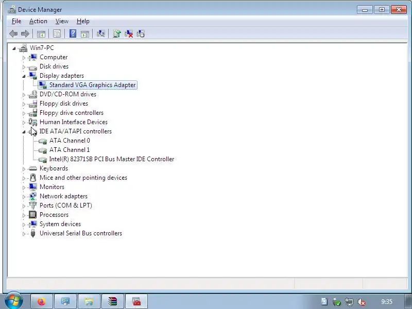Image resolution: width=412 pixels, height=309 pixels.
Task: Open the Help menu
Action: click(83, 21)
